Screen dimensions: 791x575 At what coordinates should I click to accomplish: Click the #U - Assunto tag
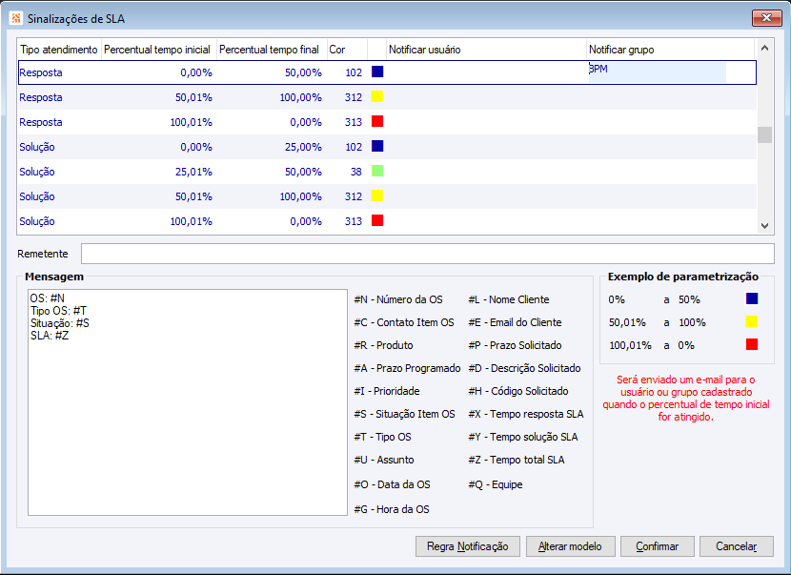384,460
